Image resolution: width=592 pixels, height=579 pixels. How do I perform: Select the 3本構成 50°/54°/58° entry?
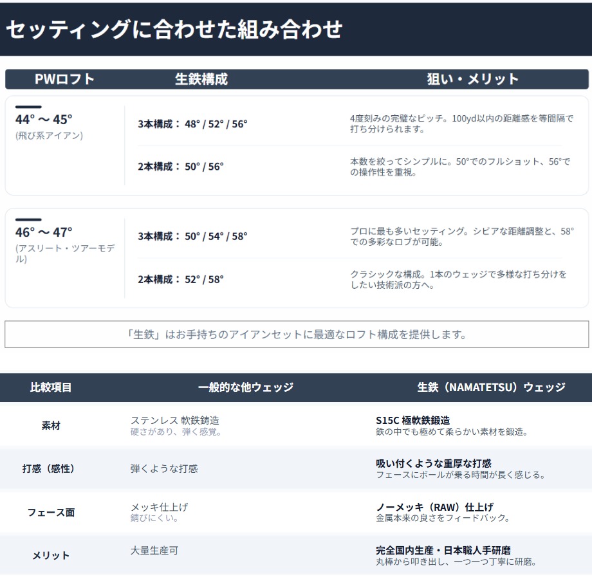192,236
